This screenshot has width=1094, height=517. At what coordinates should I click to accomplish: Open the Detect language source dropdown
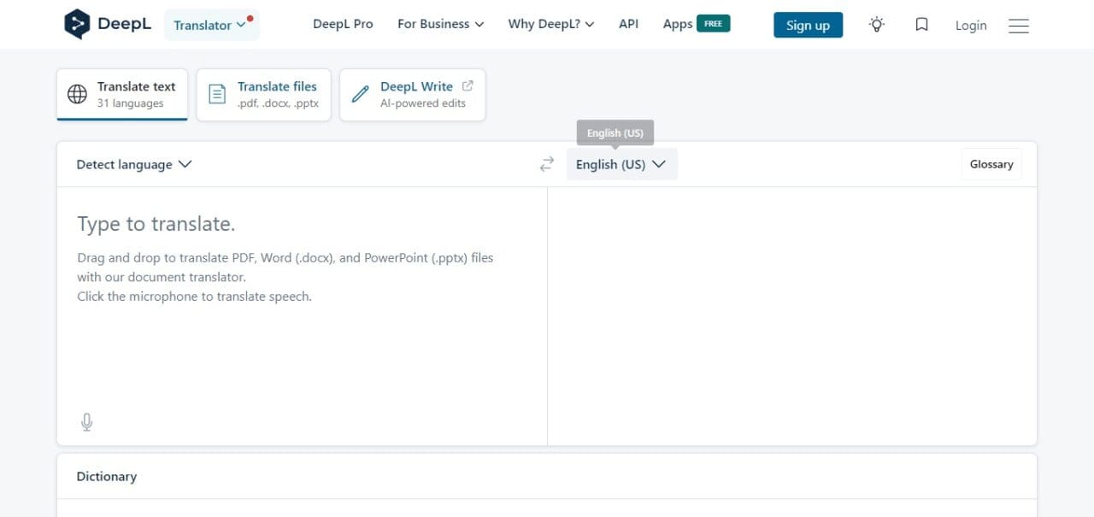134,164
